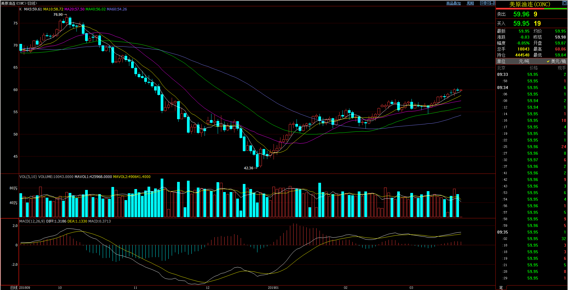Click the MA40:56.02 indicator label
Image resolution: width=568 pixels, height=290 pixels.
[x=96, y=9]
